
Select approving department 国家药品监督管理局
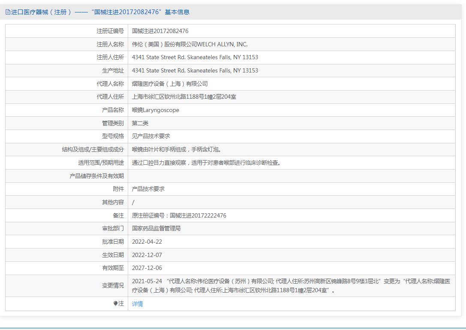coord(156,229)
